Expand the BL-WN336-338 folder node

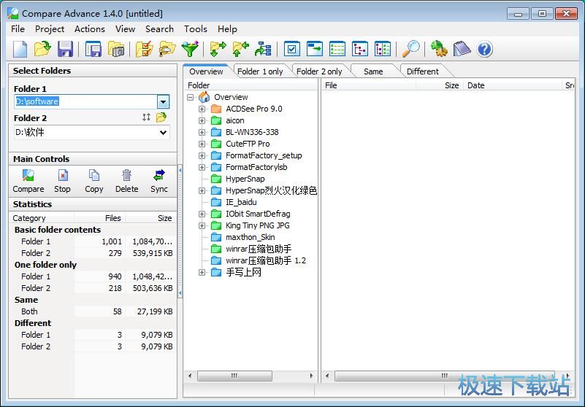point(202,132)
